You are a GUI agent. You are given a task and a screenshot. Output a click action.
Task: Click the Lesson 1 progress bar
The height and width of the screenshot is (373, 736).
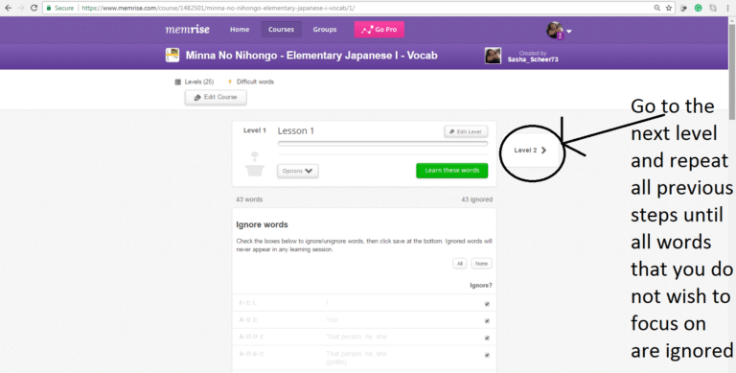[x=382, y=144]
